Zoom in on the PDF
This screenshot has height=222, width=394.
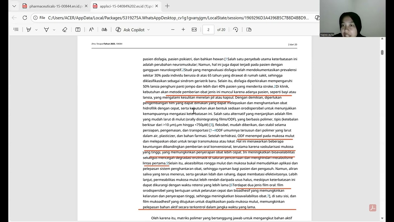point(183,30)
